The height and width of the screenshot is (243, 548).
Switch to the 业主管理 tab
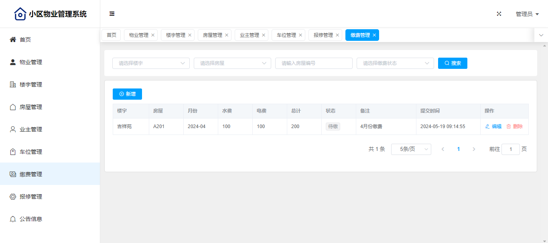(x=249, y=35)
